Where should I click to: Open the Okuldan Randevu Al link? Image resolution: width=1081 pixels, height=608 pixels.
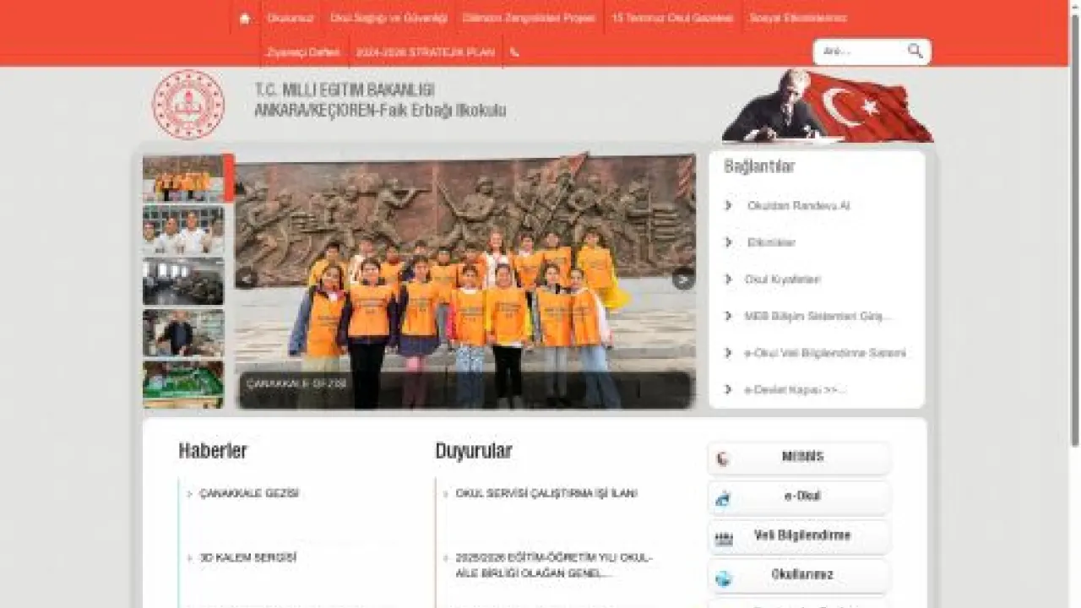point(798,205)
